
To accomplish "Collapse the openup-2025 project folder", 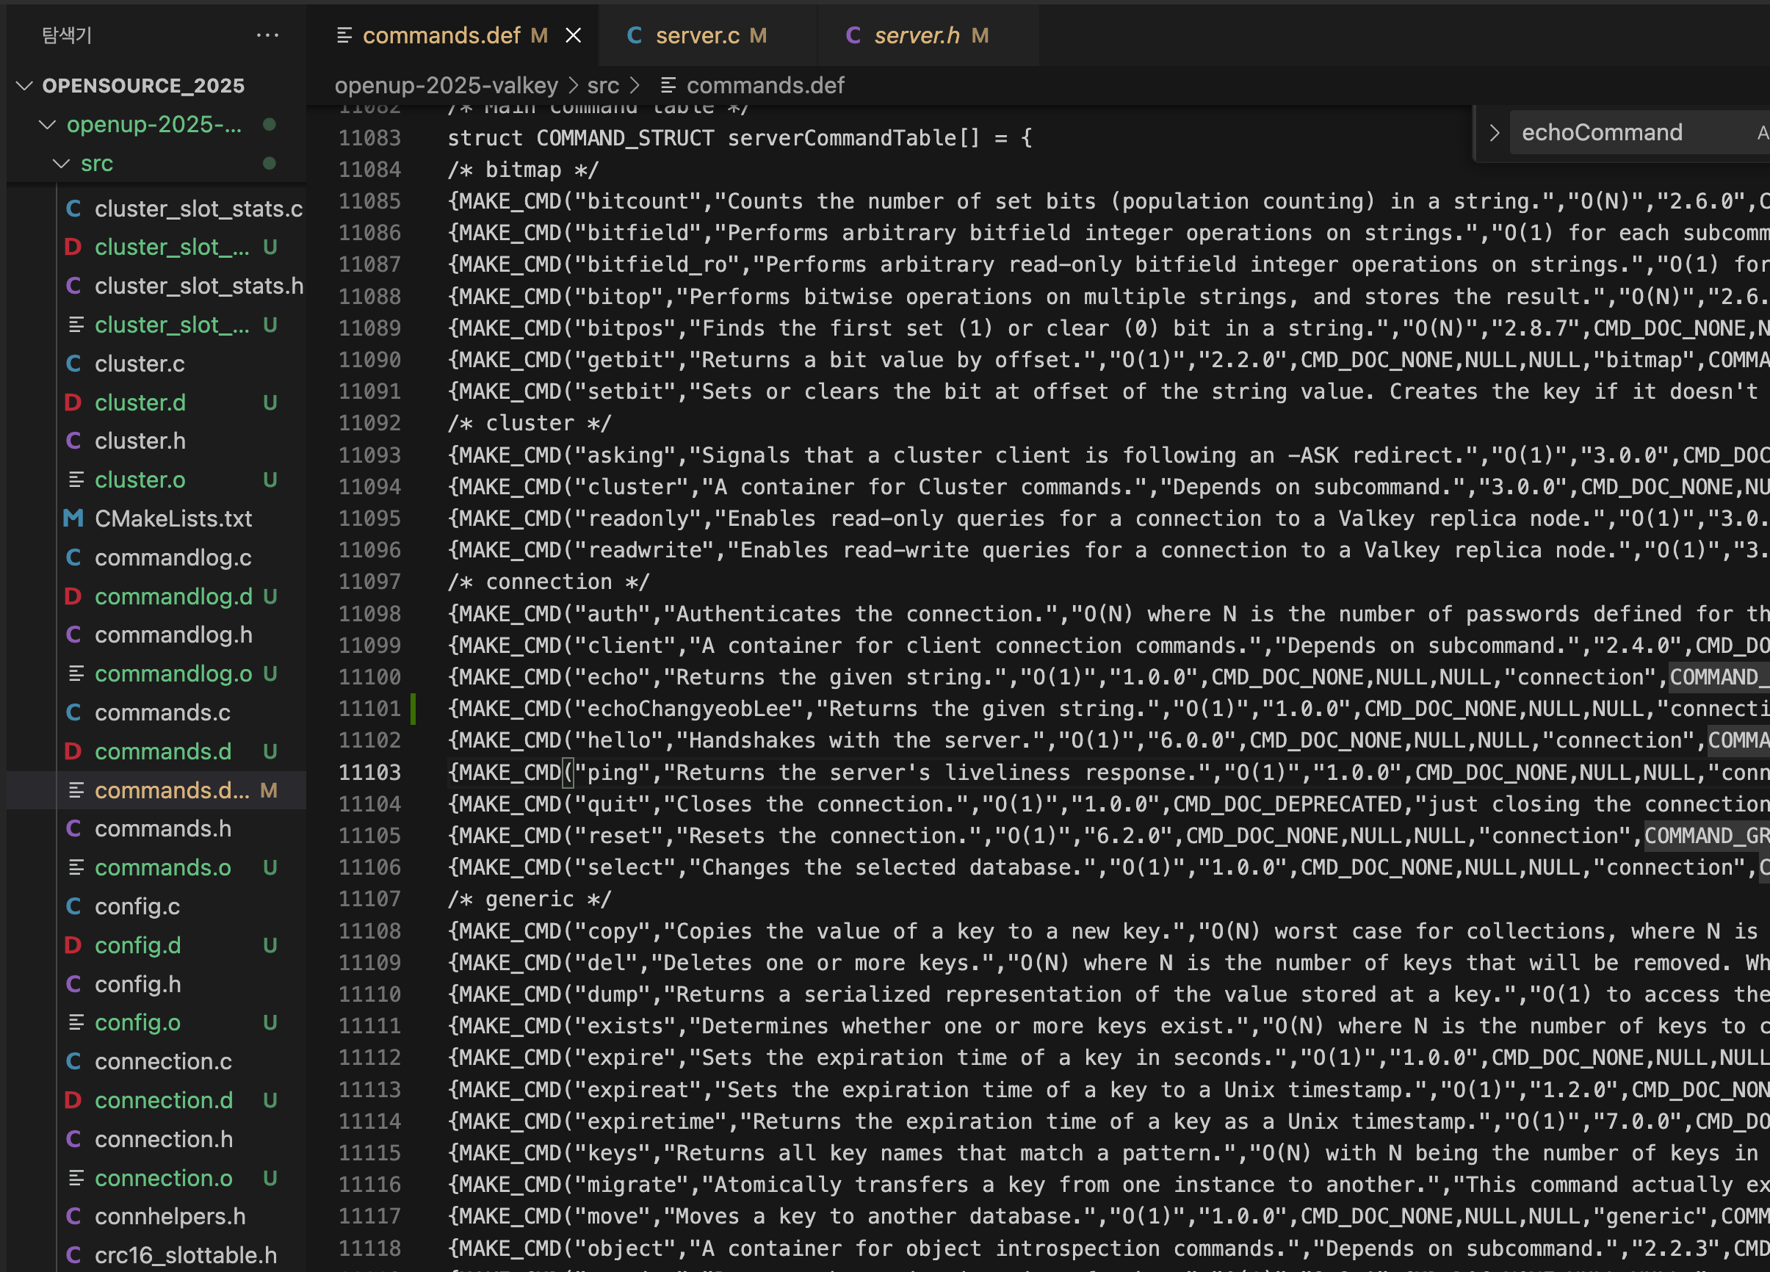I will click(47, 124).
